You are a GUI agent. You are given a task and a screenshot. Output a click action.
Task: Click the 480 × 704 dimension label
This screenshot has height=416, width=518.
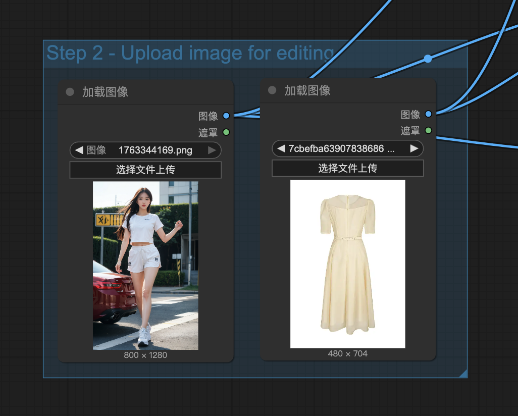point(347,353)
